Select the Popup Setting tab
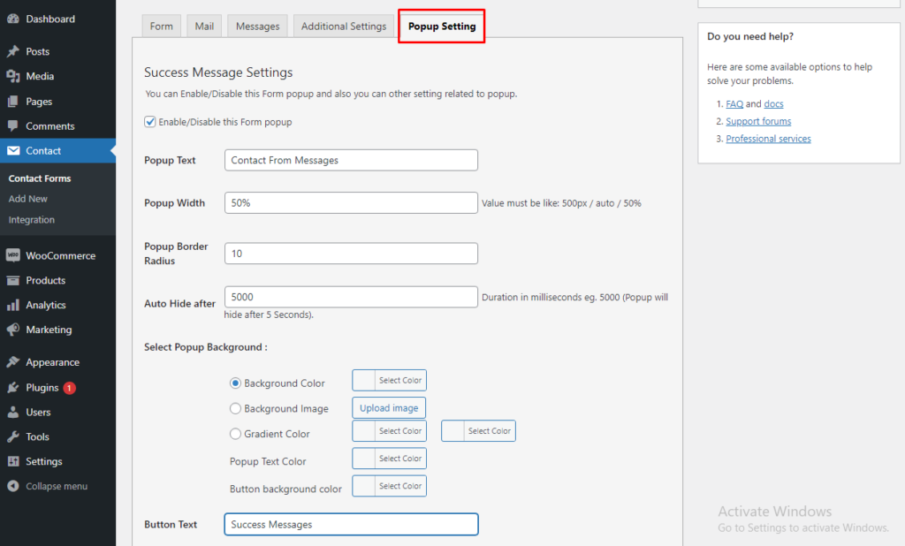Screen dimensions: 905x546 (x=442, y=26)
